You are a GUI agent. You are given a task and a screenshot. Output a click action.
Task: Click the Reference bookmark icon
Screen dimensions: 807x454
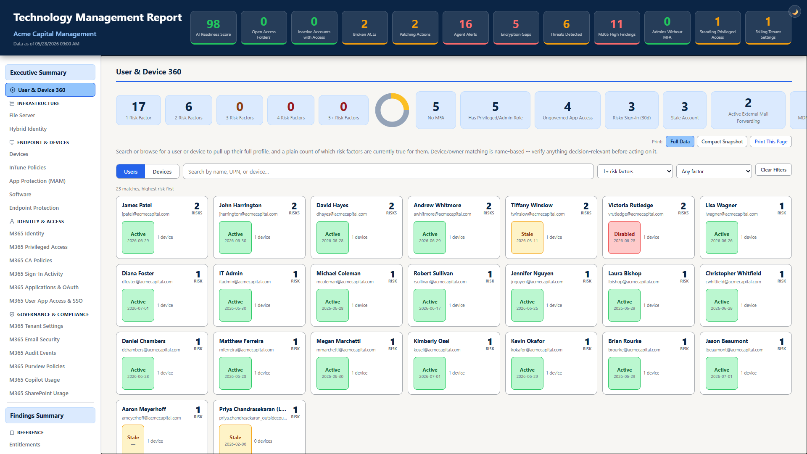12,433
